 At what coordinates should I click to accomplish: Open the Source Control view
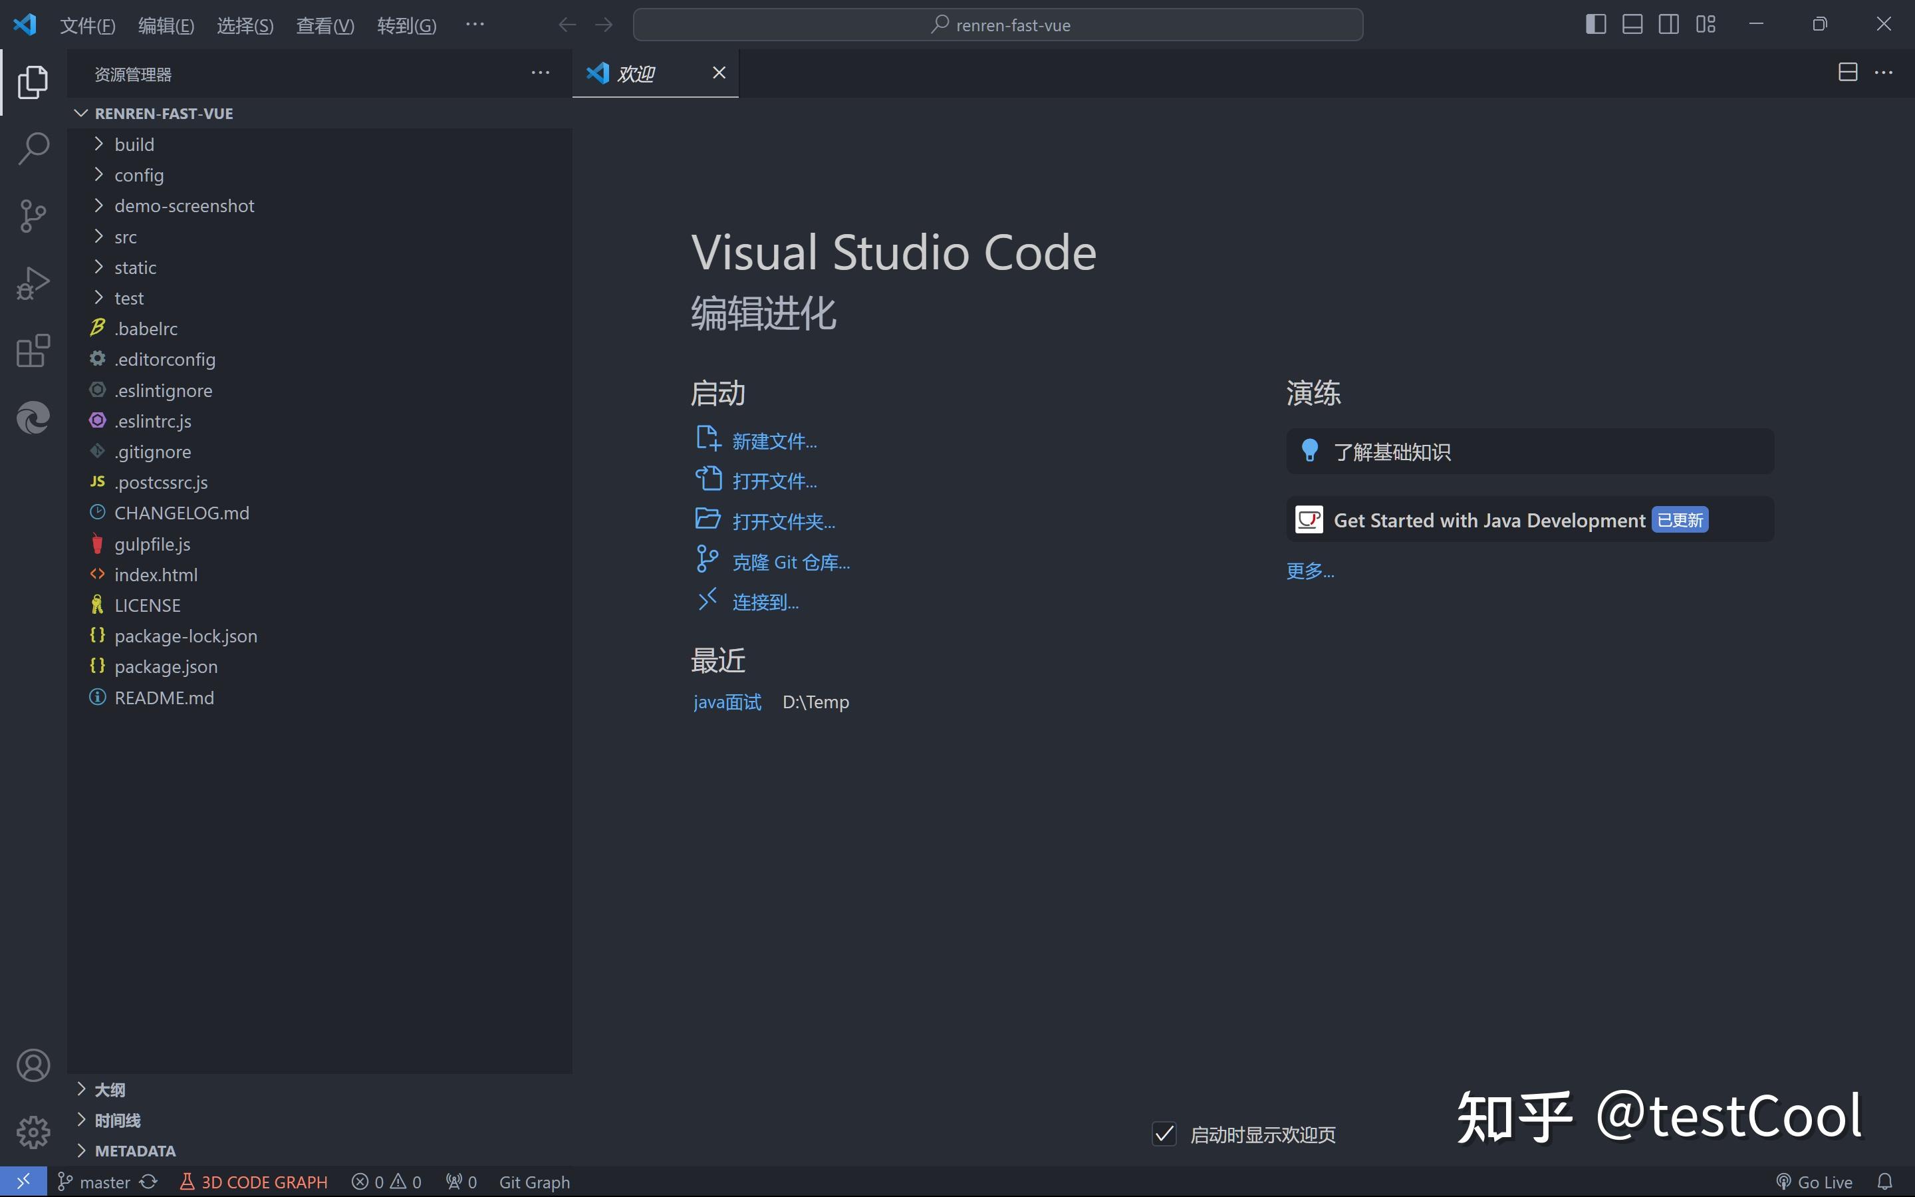pos(33,215)
